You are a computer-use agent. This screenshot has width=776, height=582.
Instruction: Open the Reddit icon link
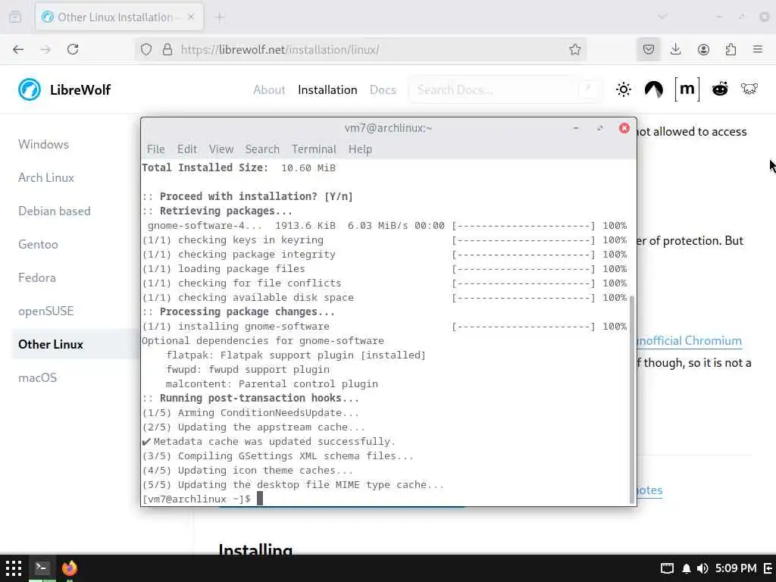coord(720,89)
